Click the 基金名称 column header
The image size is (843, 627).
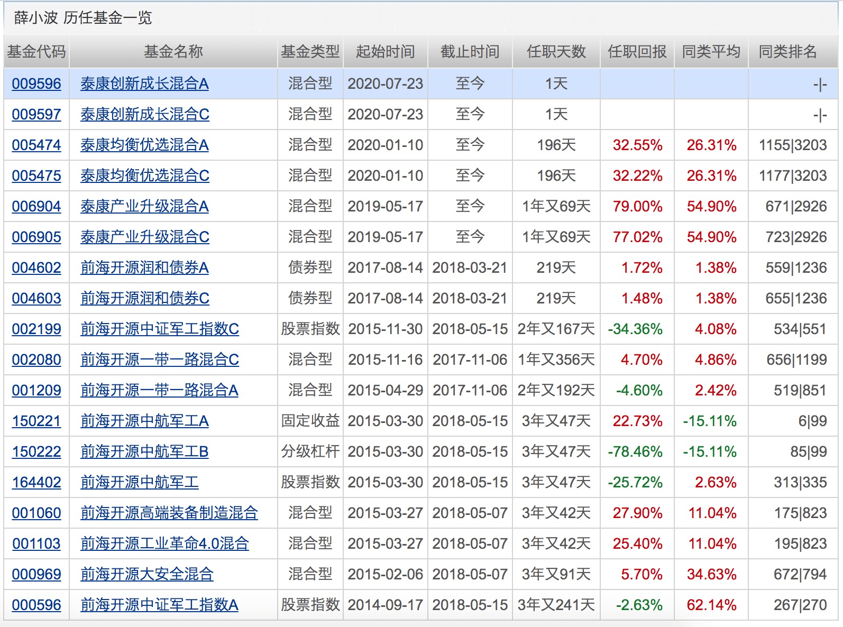tap(173, 52)
